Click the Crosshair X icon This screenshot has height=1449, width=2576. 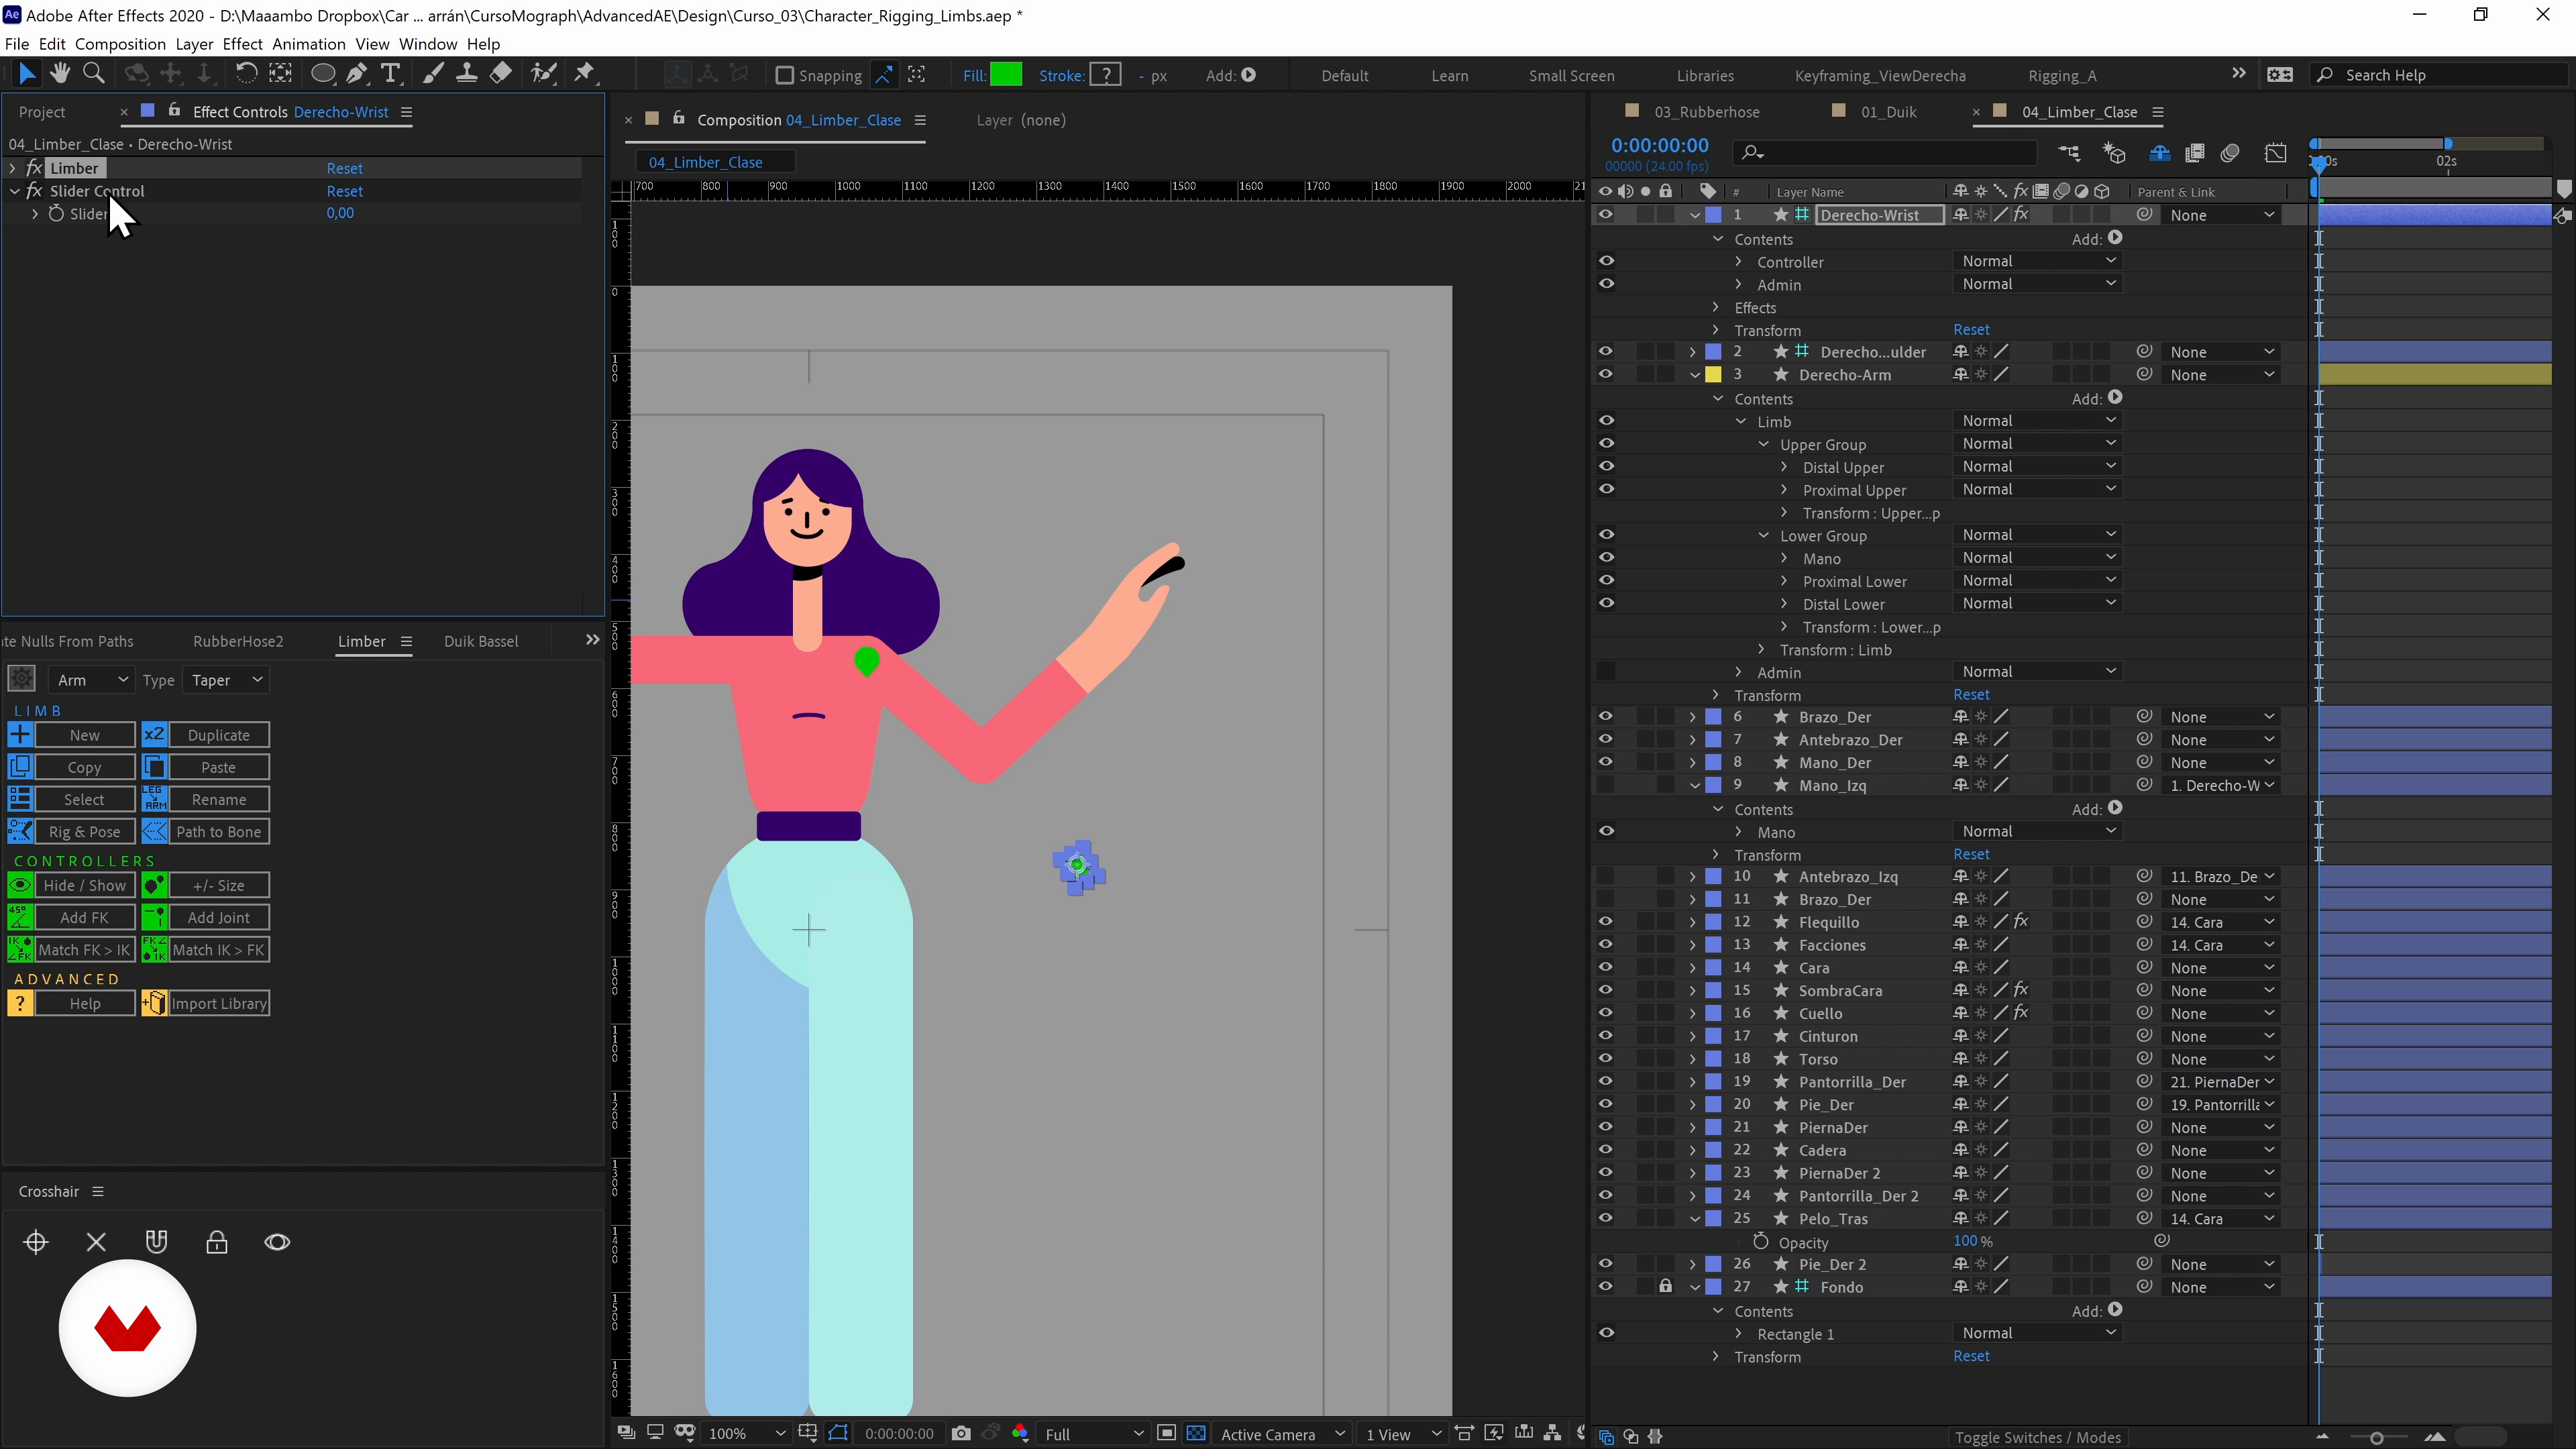pyautogui.click(x=96, y=1242)
